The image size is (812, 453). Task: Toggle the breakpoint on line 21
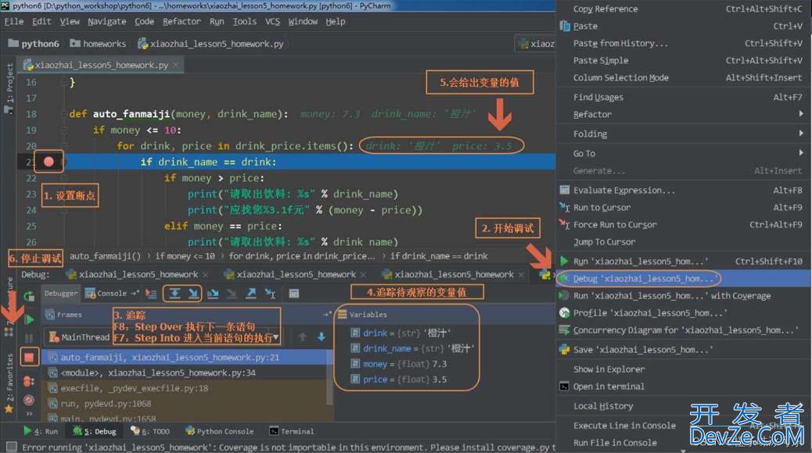(x=49, y=162)
